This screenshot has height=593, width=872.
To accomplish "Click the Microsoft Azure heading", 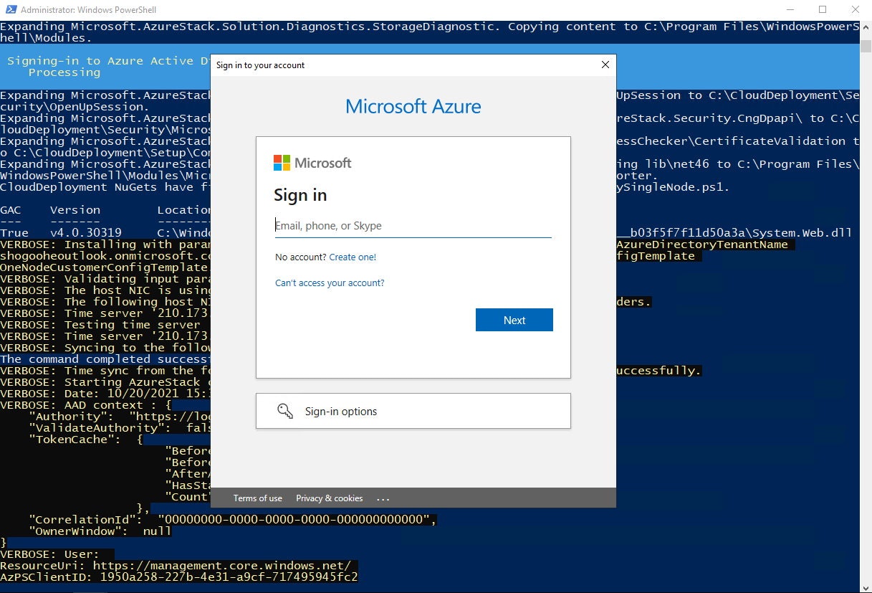I will pyautogui.click(x=413, y=107).
